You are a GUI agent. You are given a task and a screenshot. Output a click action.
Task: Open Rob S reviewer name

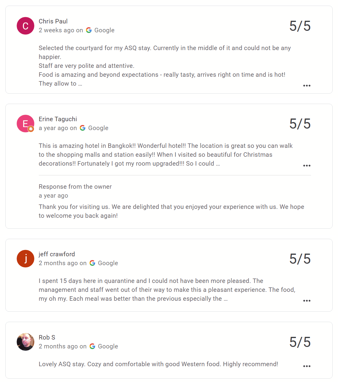pos(47,337)
